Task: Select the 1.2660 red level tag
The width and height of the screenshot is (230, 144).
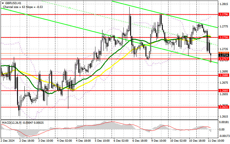Action: pyautogui.click(x=224, y=91)
